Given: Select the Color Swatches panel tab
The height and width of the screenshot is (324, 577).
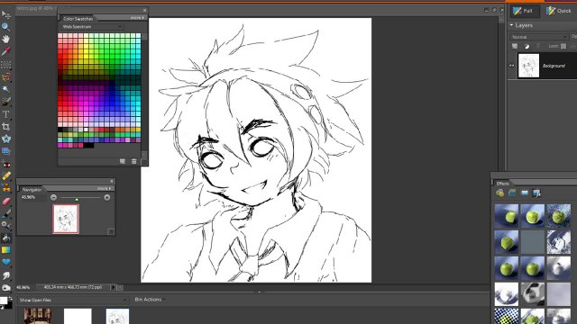Looking at the screenshot, I should tap(78, 18).
